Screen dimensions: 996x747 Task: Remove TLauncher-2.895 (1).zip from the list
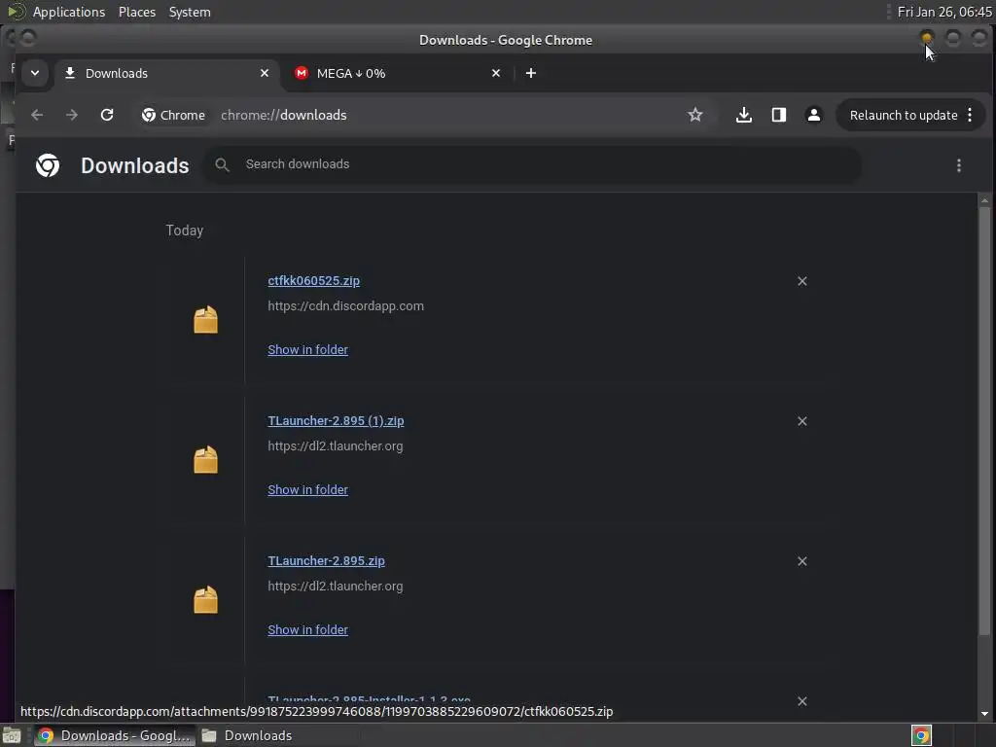pos(802,421)
